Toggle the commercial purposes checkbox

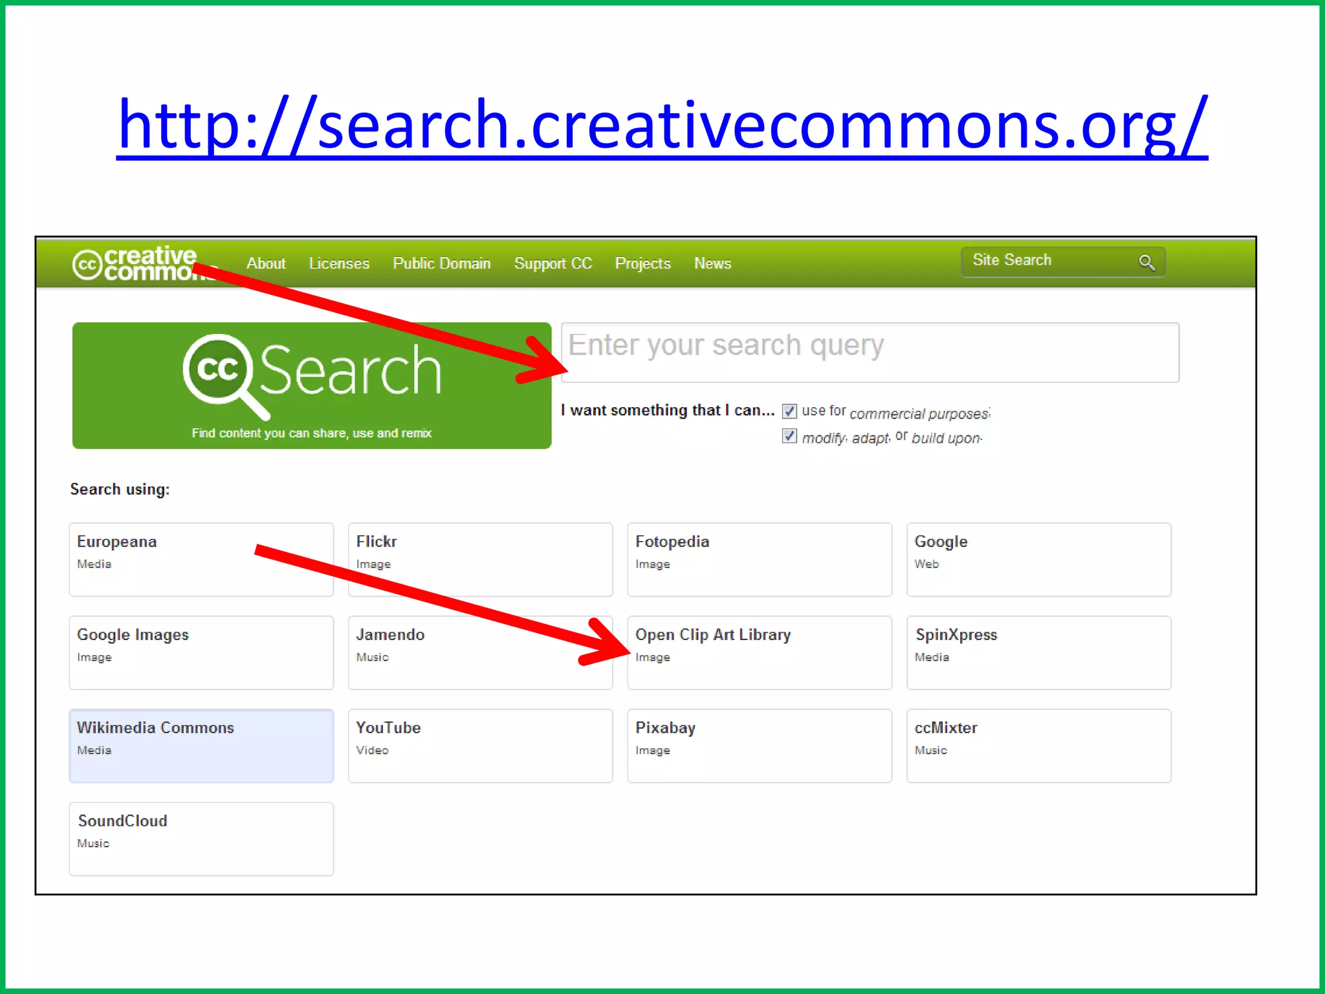[789, 411]
